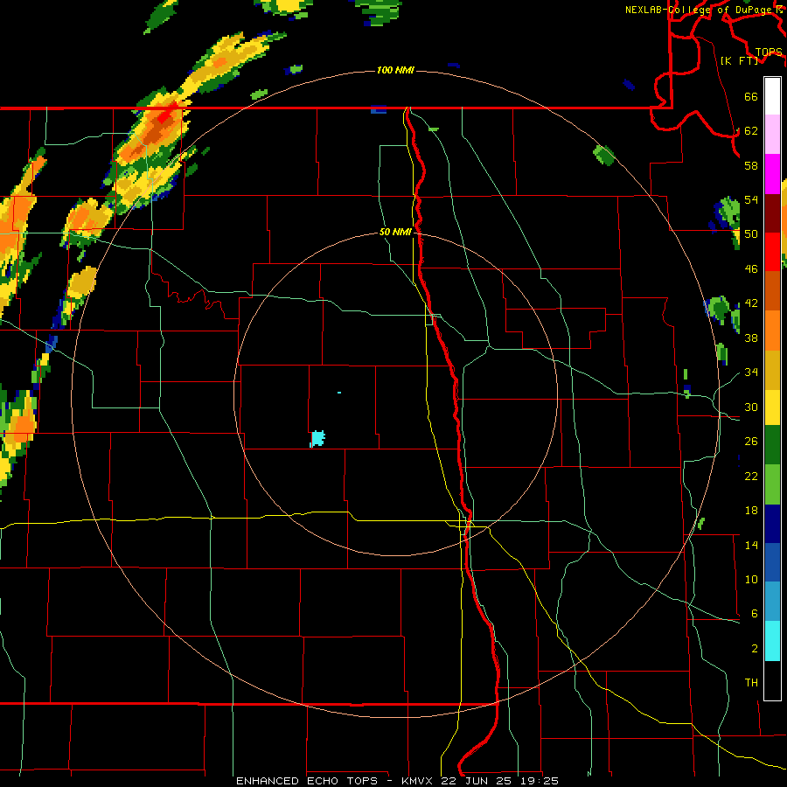Click the "22 JUN 25 19:25" timestamp

(x=499, y=781)
